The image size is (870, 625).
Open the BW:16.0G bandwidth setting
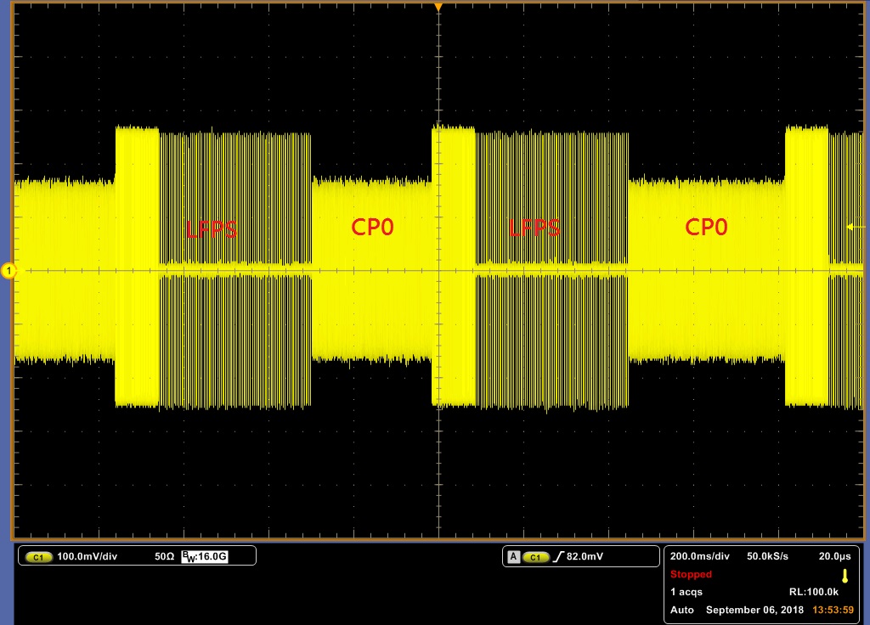point(205,556)
